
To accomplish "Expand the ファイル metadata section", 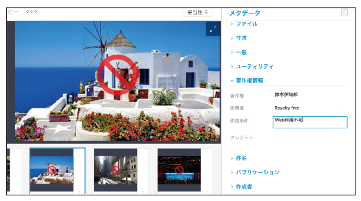I will pyautogui.click(x=246, y=23).
